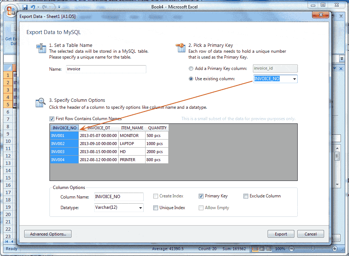Select the Normal view icon in status bar

(x=254, y=249)
